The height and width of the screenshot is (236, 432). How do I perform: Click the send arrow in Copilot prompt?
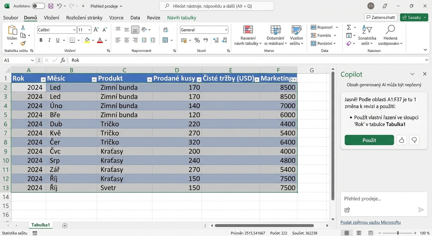click(421, 210)
